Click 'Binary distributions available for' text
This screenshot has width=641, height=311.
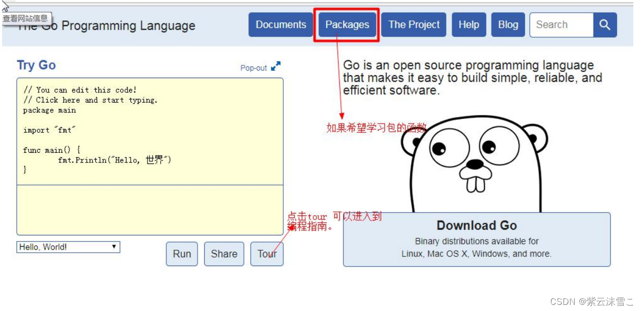pos(477,241)
